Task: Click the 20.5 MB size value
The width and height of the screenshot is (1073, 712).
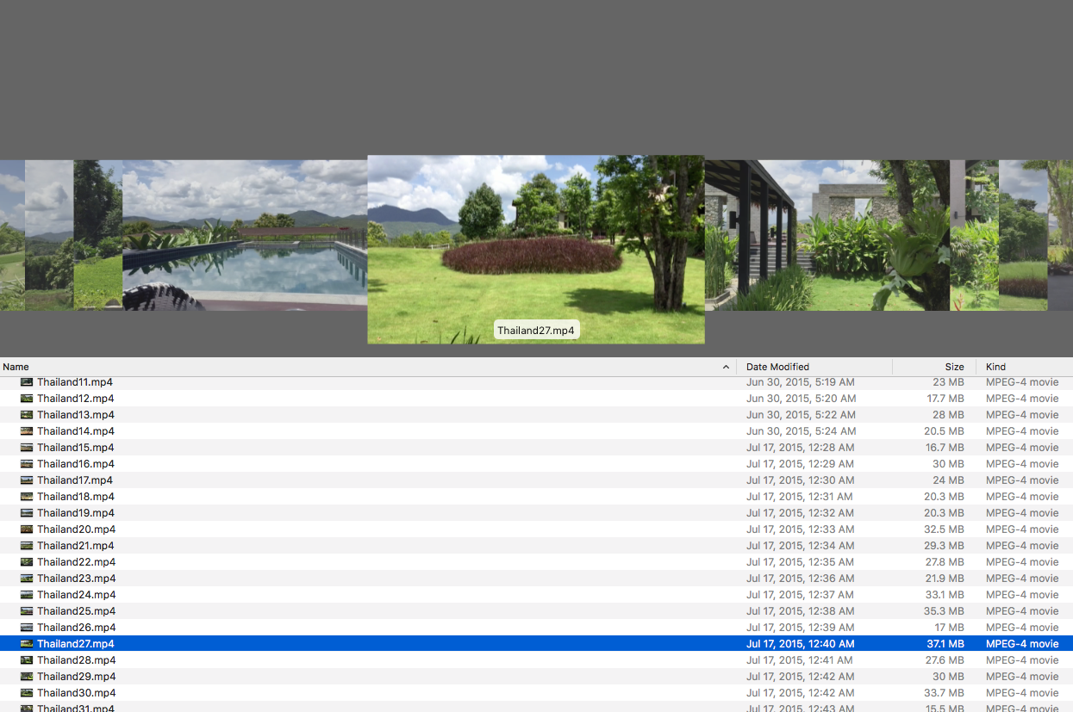Action: click(945, 431)
